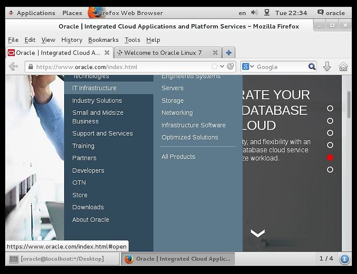Open the Edit menu
The height and width of the screenshot is (274, 357).
point(30,40)
